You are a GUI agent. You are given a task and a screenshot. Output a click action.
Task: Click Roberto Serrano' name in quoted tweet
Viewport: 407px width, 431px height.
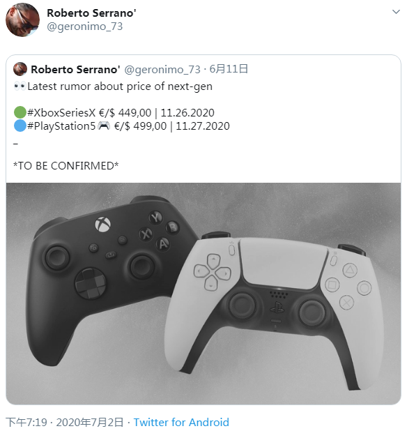coord(75,69)
